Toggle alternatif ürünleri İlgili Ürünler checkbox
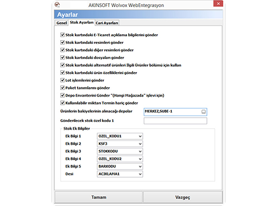The image size is (277, 206). [x=62, y=65]
